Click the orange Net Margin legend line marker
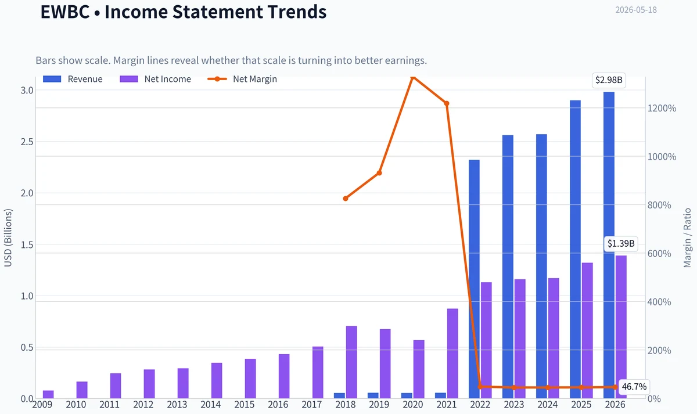 217,79
